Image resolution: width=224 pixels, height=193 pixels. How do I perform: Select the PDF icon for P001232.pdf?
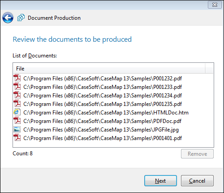point(17,78)
